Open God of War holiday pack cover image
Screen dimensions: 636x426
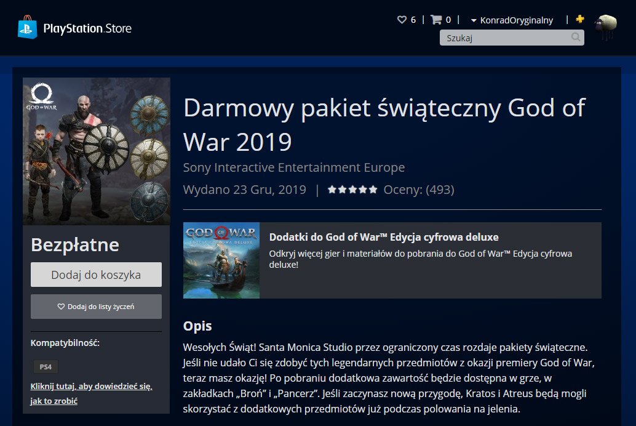pos(97,151)
